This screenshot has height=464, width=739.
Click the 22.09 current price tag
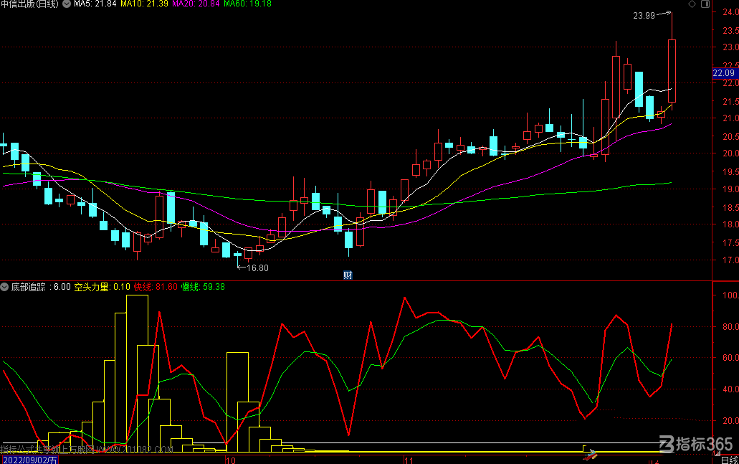click(725, 73)
